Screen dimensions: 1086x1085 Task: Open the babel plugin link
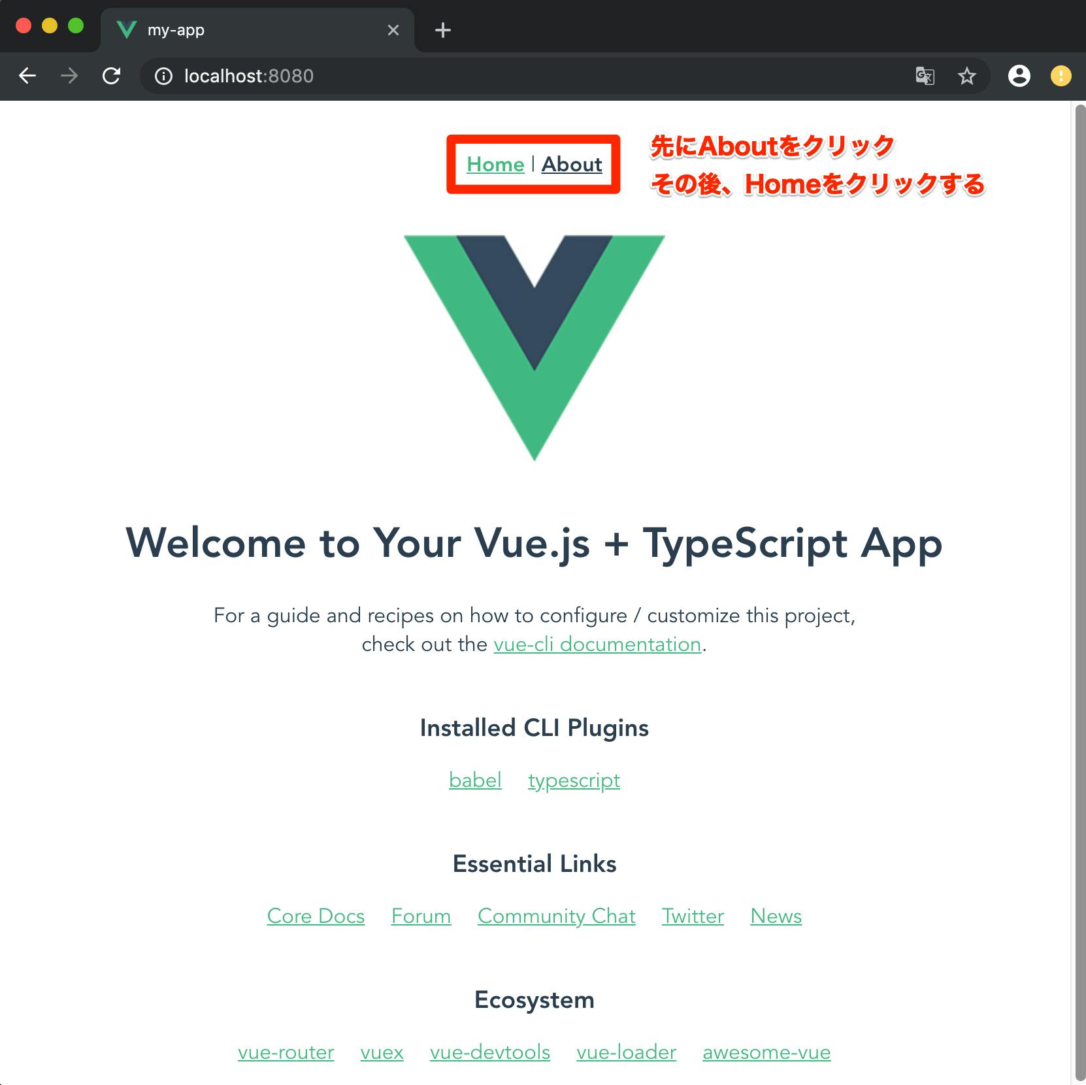pyautogui.click(x=475, y=780)
